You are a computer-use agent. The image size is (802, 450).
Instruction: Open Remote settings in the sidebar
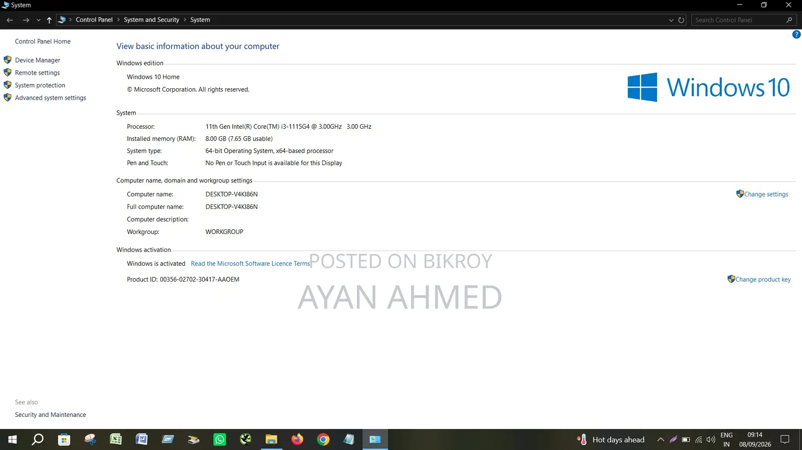[x=37, y=73]
